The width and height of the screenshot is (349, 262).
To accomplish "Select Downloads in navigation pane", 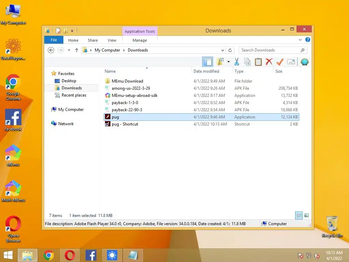I will [x=71, y=88].
